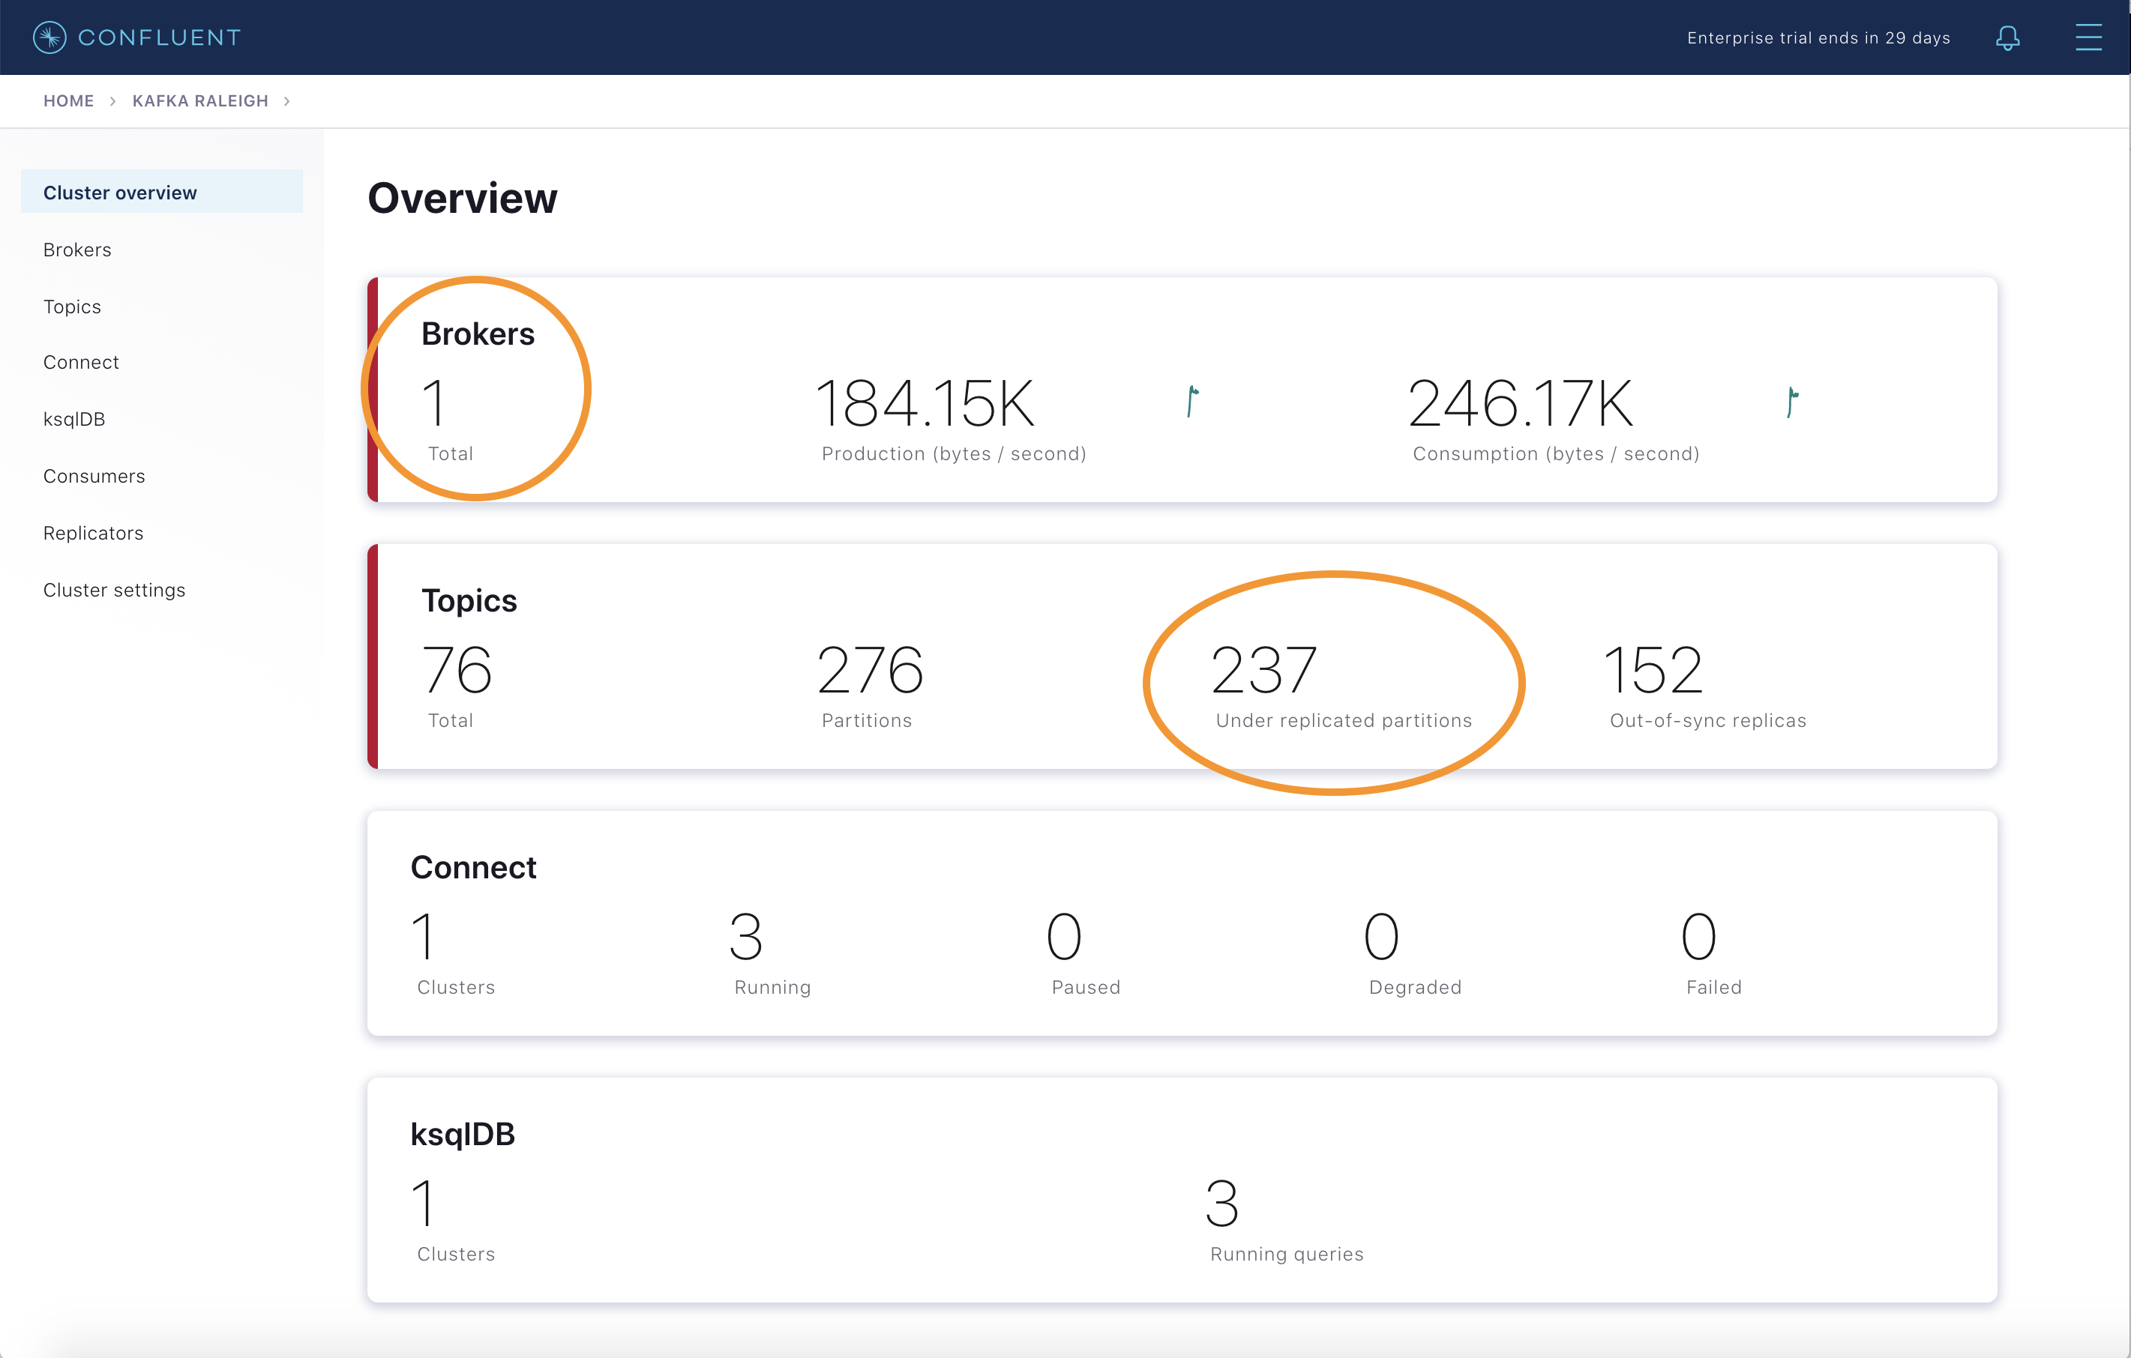Click chevron after KAFKA RALEIGH breadcrumb
The height and width of the screenshot is (1358, 2131).
click(286, 101)
